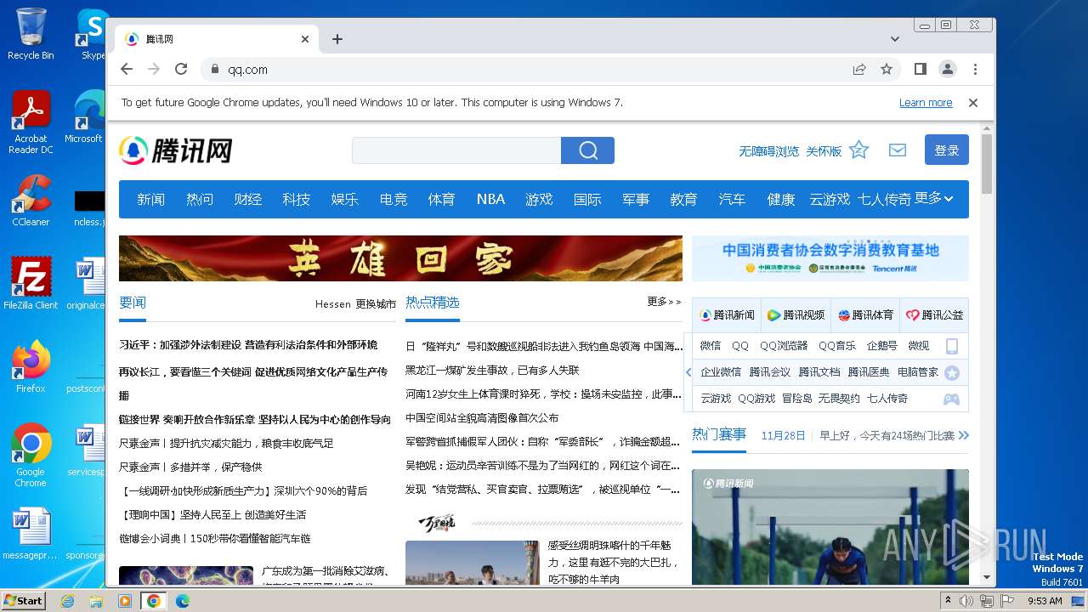Open Microsoft Edge from taskbar
The image size is (1088, 612).
(x=182, y=601)
